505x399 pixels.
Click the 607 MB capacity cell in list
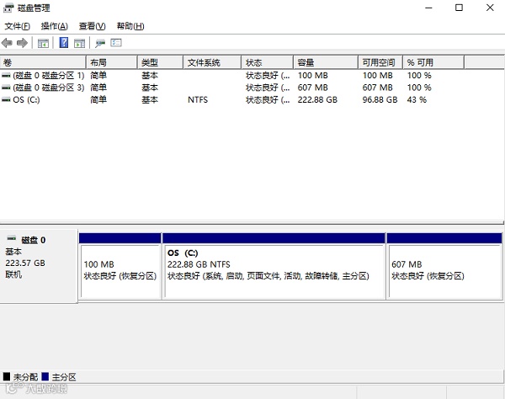click(313, 88)
